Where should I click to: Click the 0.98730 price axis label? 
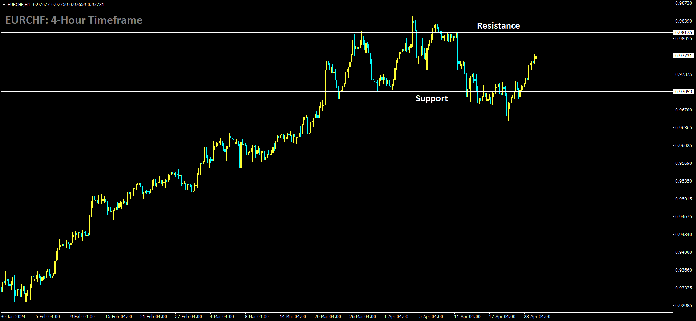pyautogui.click(x=683, y=3)
